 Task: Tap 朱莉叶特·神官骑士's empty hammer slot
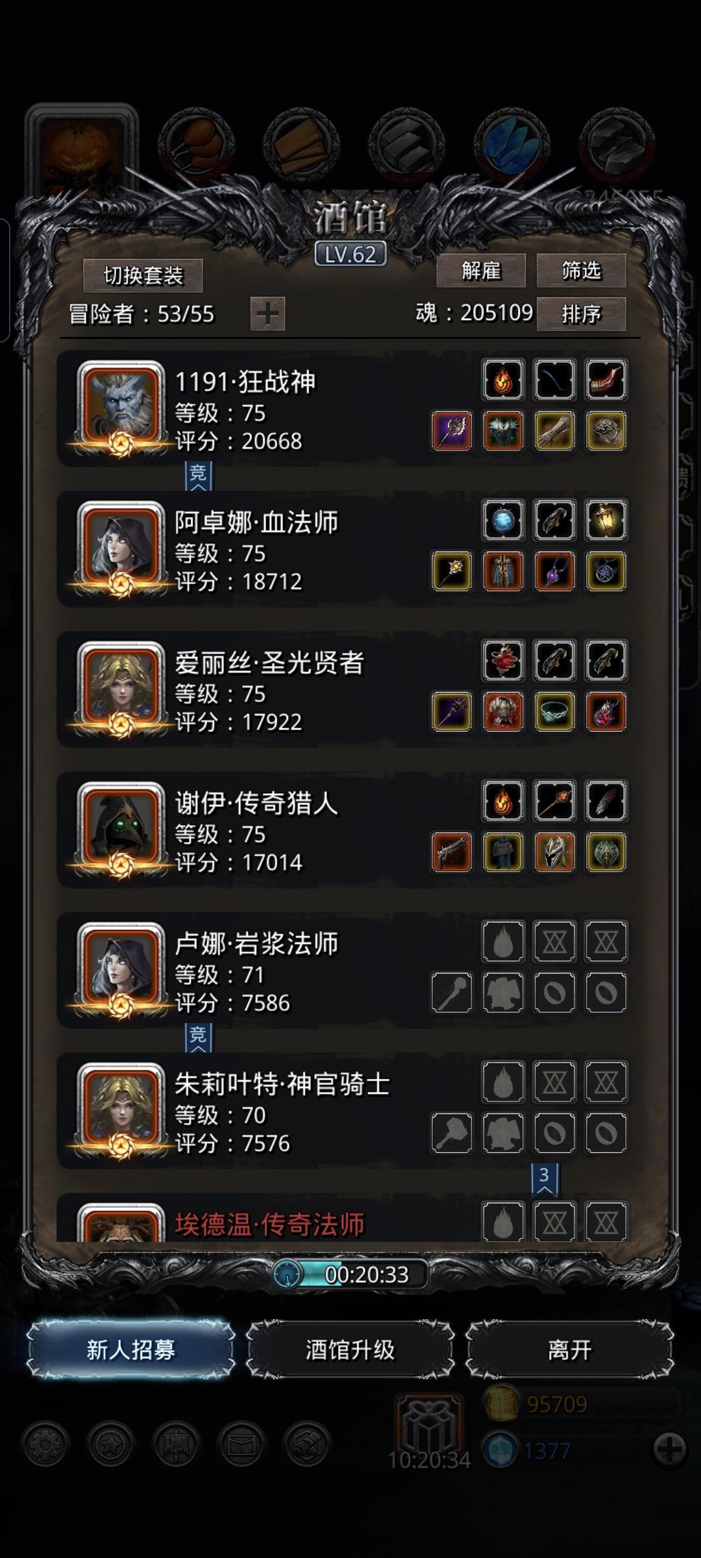[x=452, y=1133]
